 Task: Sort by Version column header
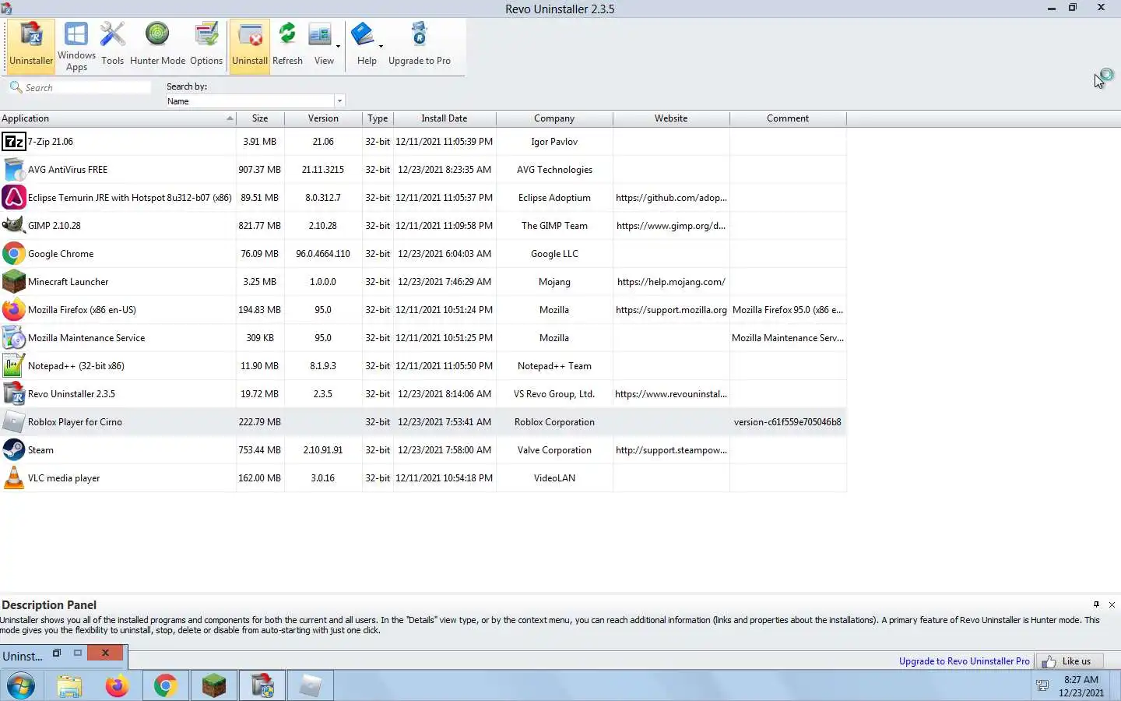point(323,118)
